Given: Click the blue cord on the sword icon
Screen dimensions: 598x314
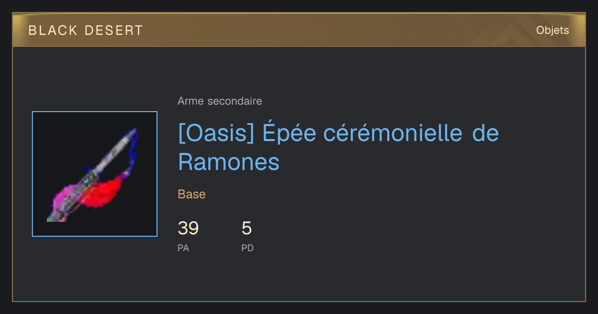Looking at the screenshot, I should point(132,152).
